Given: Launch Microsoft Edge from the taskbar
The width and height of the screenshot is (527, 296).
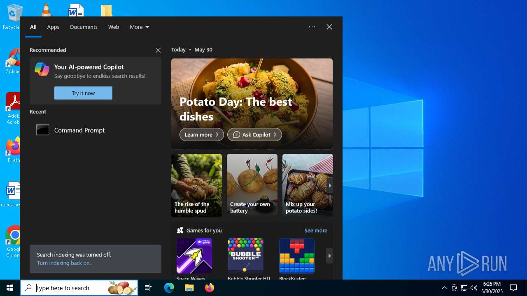Looking at the screenshot, I should coord(169,288).
